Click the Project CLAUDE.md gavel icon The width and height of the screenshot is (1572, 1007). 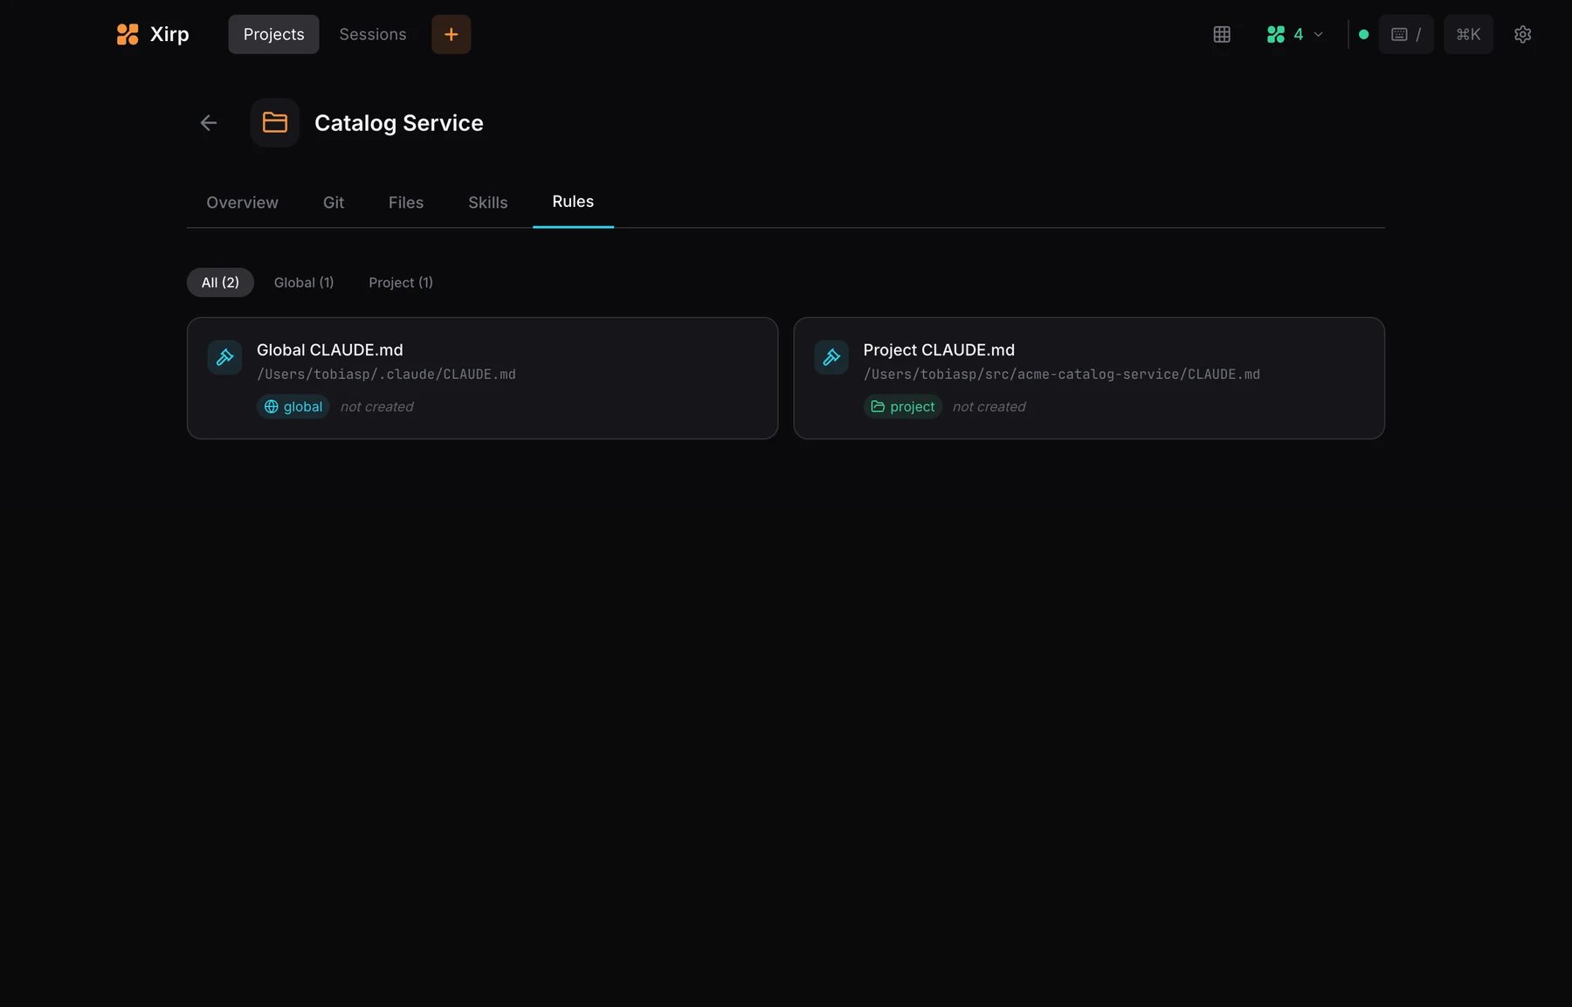click(x=831, y=357)
